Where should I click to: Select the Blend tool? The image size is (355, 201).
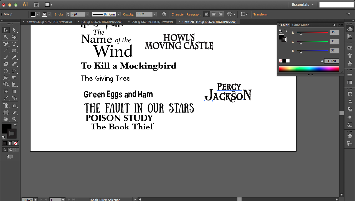pos(14,98)
